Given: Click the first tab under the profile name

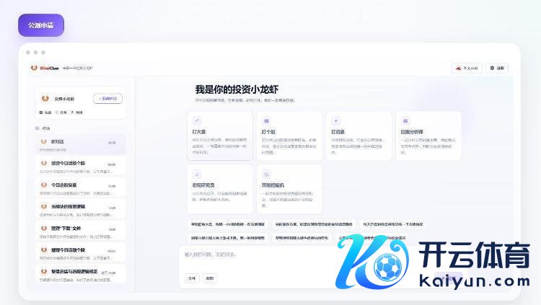Looking at the screenshot, I should (x=45, y=112).
